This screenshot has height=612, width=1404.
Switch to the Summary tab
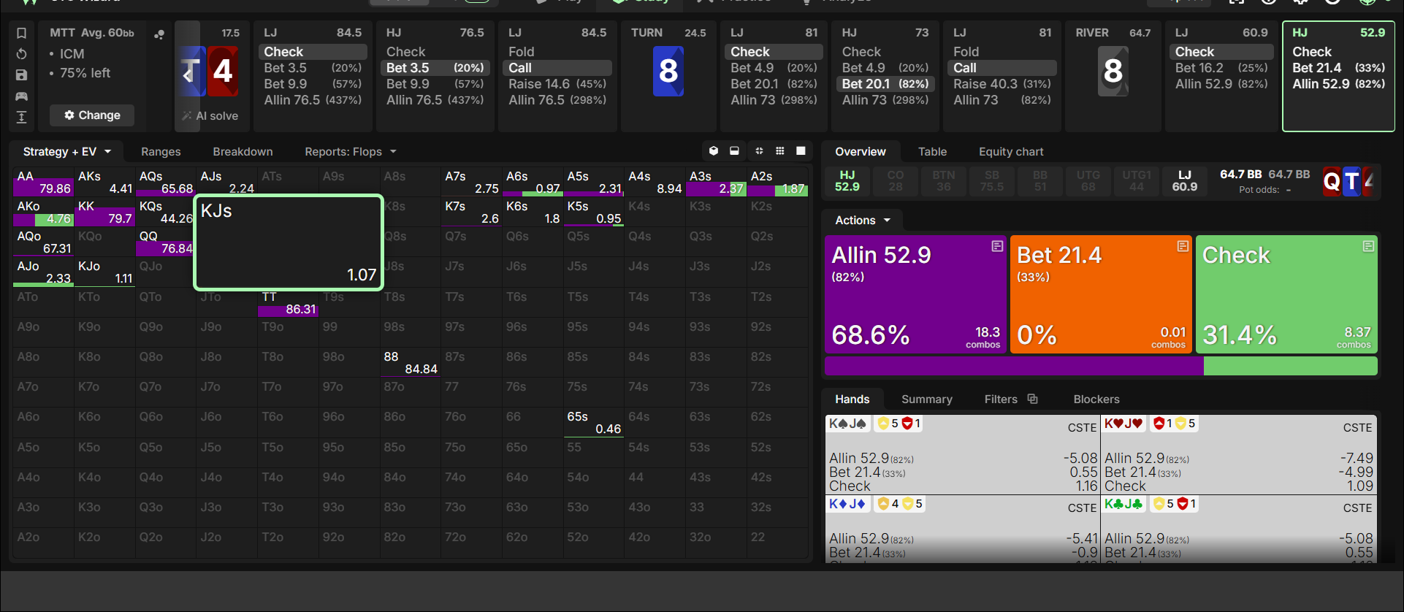click(x=926, y=399)
